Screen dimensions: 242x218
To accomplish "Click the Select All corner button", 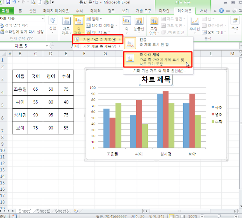I will tap(4, 54).
